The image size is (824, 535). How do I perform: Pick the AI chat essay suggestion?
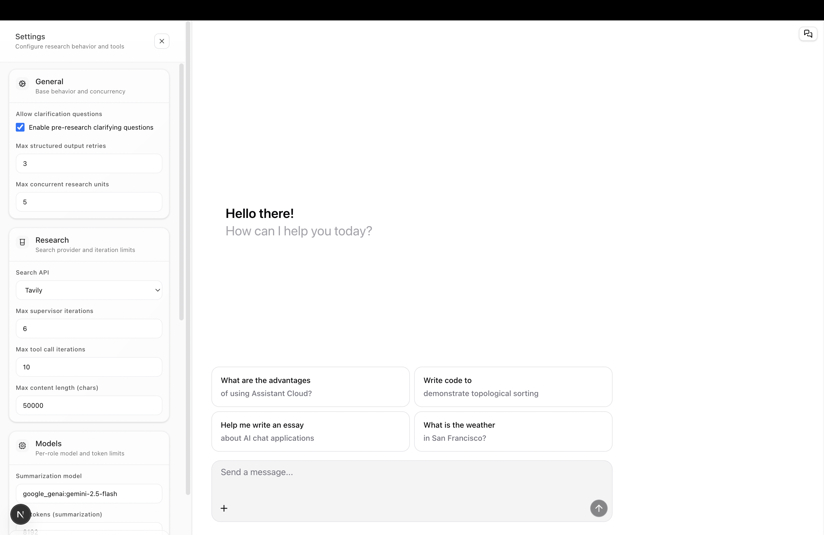[x=310, y=431]
